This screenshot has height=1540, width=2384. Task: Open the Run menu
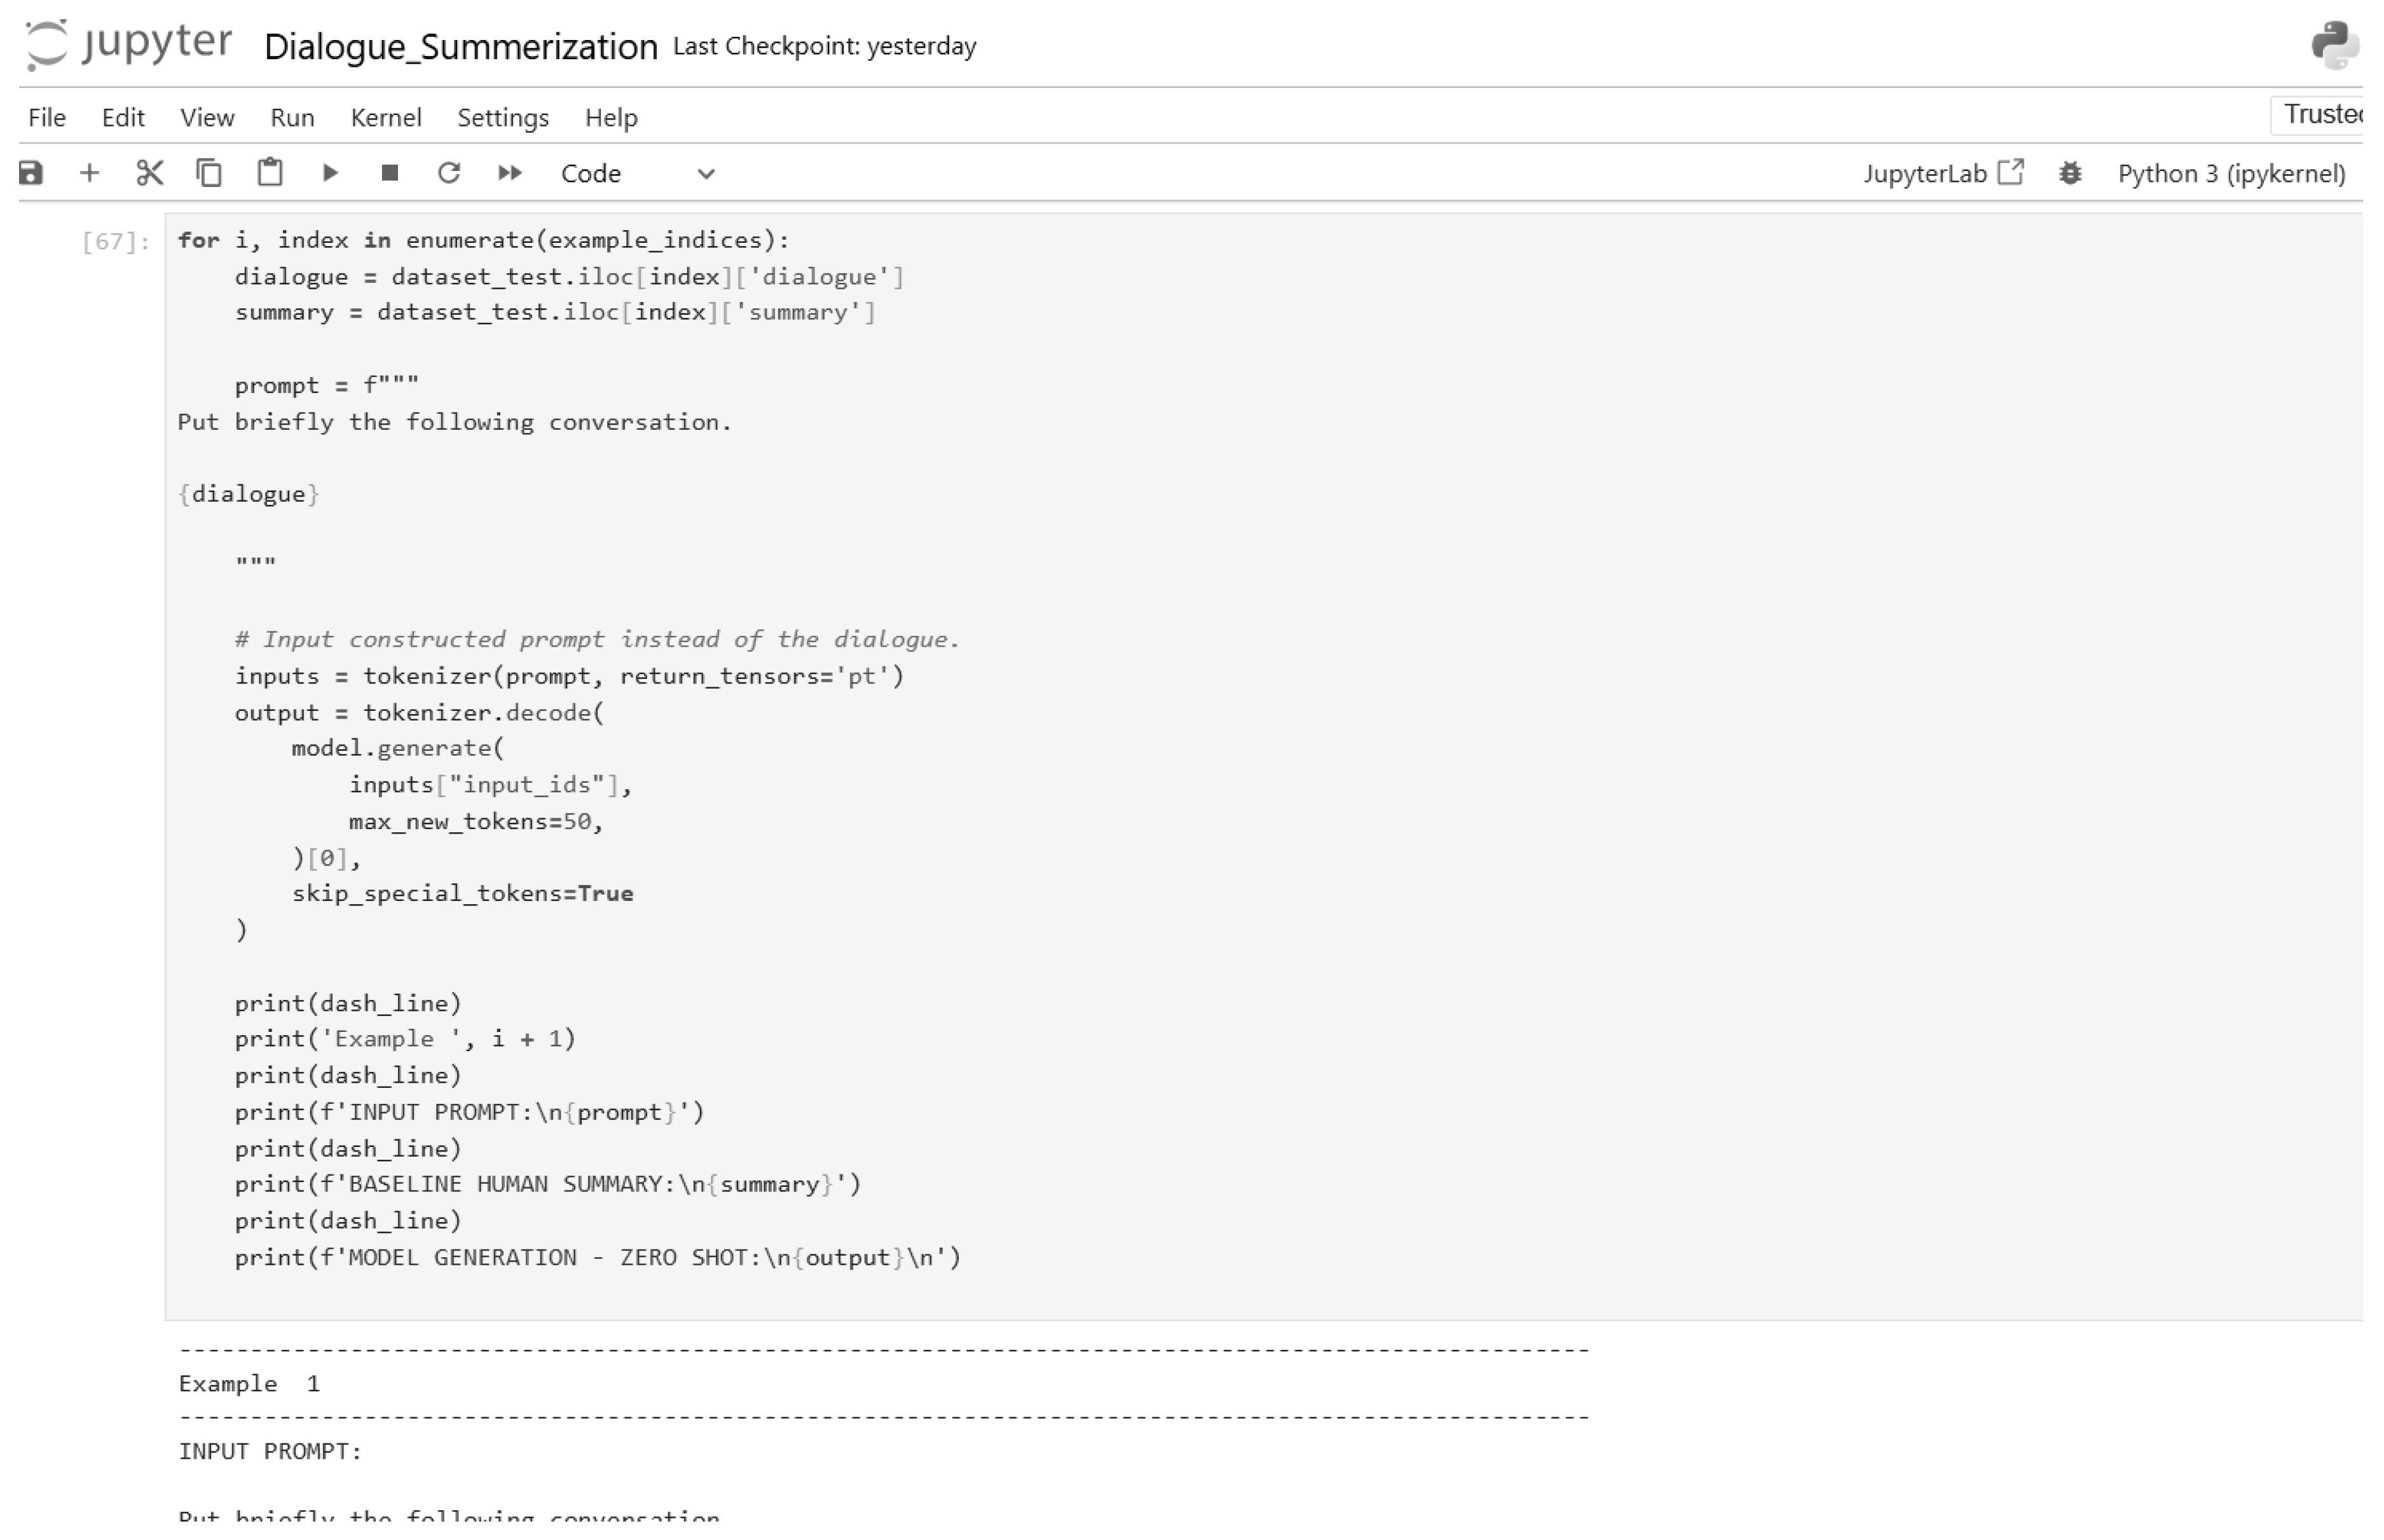coord(292,117)
